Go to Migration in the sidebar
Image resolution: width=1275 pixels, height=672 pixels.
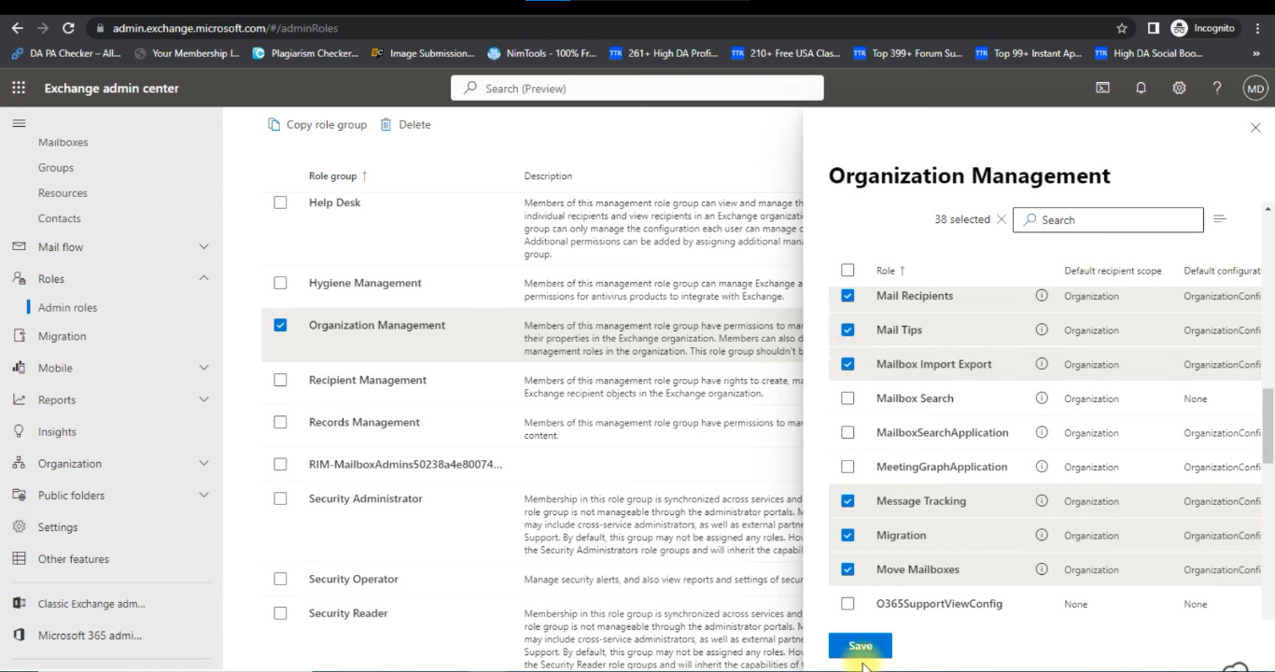(62, 336)
